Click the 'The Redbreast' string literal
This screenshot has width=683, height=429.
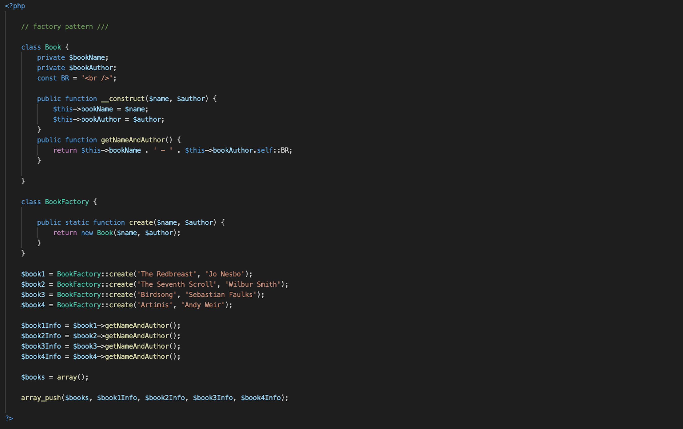click(x=167, y=274)
